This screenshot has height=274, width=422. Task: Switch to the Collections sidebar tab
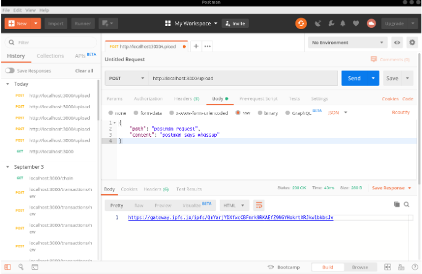pyautogui.click(x=50, y=56)
